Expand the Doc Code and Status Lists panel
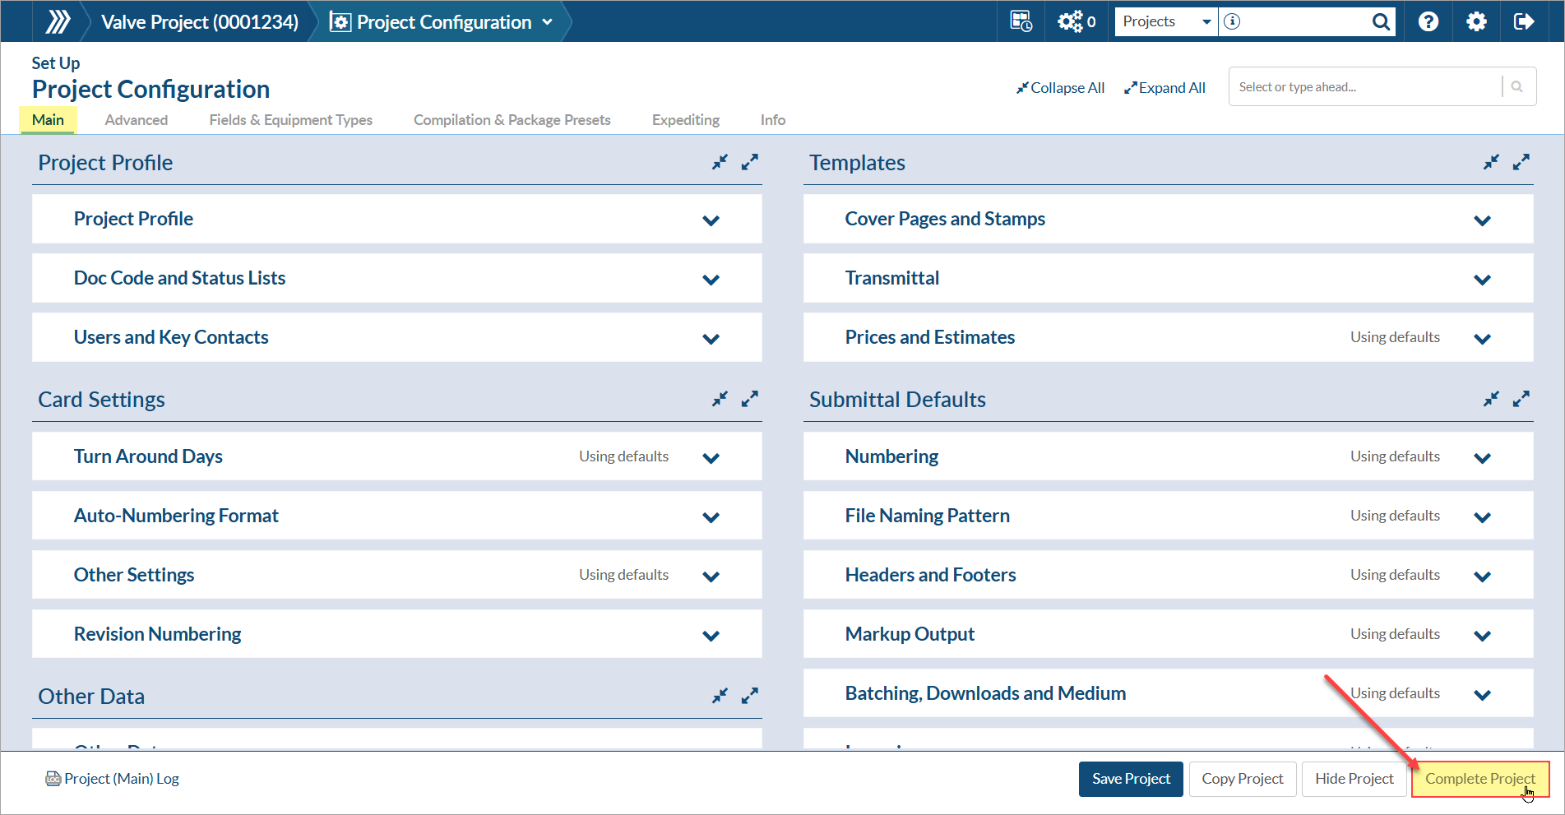 point(711,280)
